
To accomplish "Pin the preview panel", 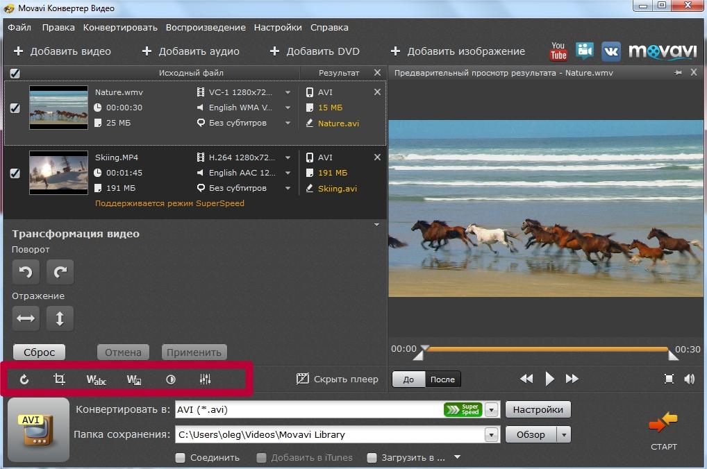I will coord(678,73).
